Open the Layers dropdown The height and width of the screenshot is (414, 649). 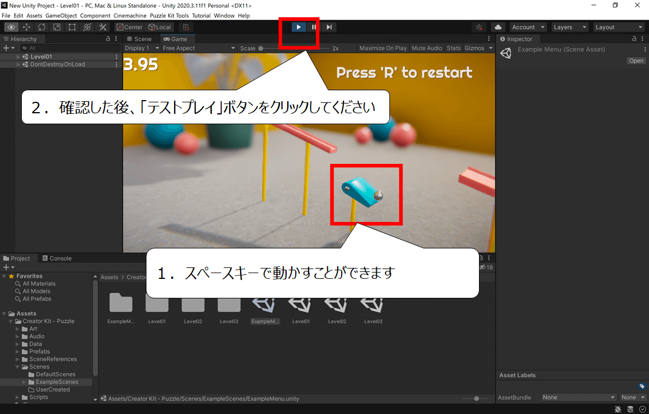pyautogui.click(x=570, y=28)
